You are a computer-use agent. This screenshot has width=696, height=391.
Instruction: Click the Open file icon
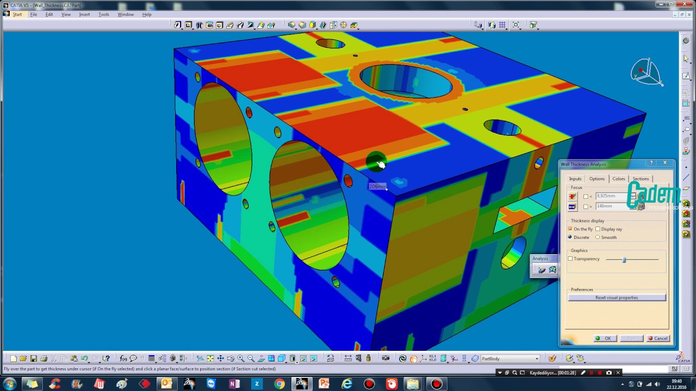[x=23, y=358]
